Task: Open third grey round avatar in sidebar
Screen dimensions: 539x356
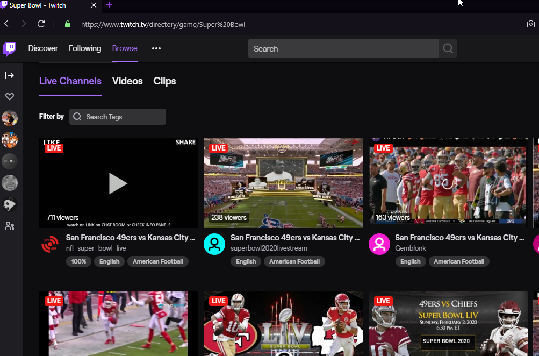Action: click(x=10, y=161)
